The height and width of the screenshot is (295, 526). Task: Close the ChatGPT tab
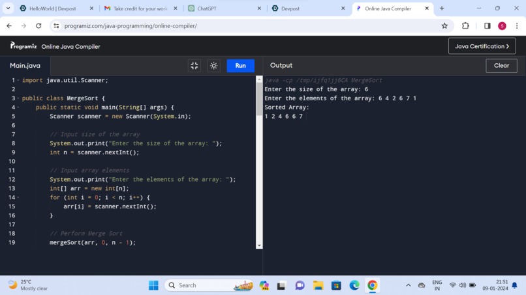coord(259,8)
